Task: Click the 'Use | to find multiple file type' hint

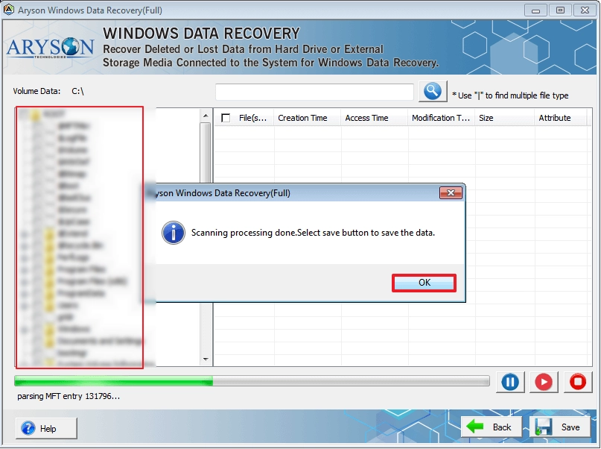Action: click(x=510, y=95)
